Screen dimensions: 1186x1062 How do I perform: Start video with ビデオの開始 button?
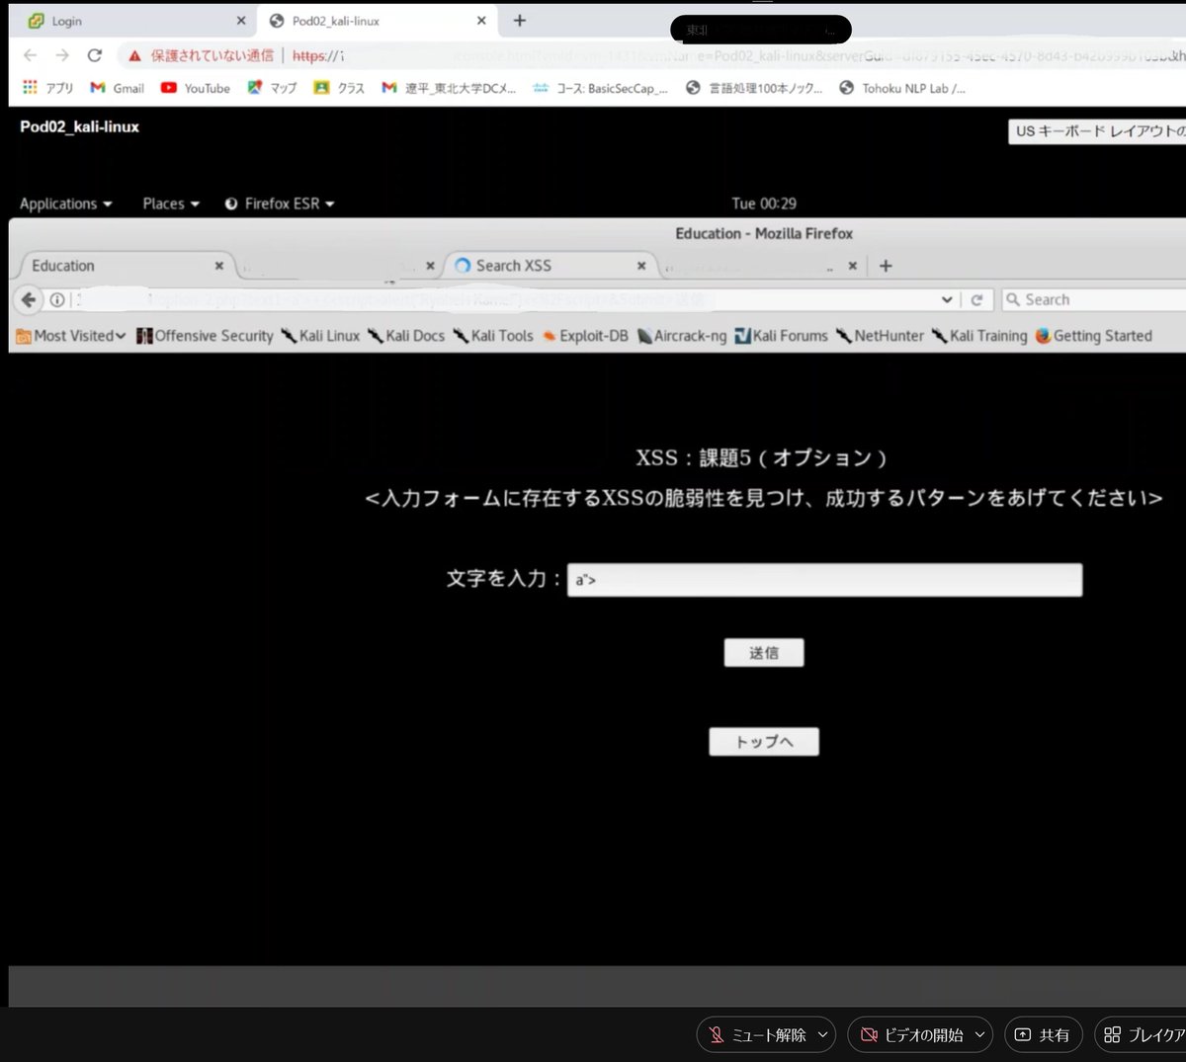(910, 1034)
